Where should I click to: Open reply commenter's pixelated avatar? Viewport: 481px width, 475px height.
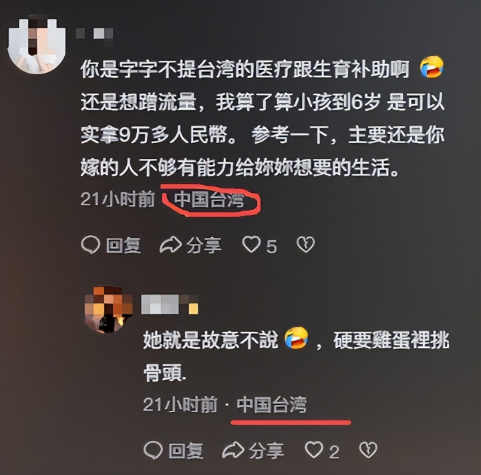(x=108, y=309)
